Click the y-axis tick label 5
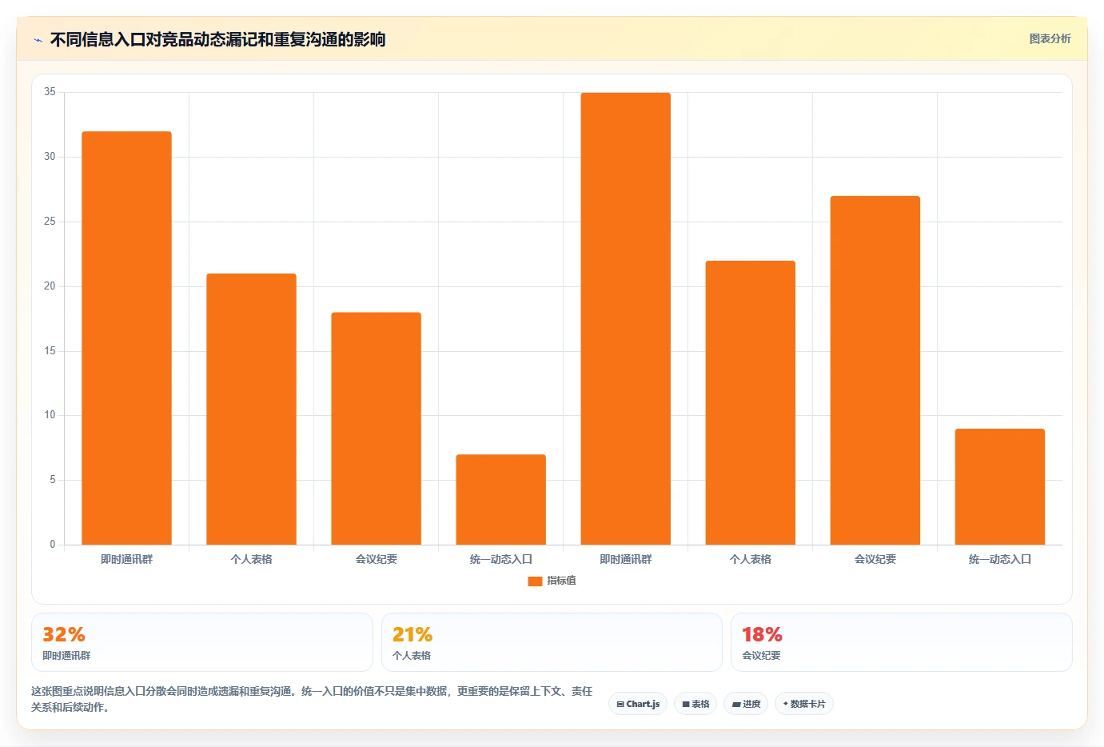 tap(53, 480)
